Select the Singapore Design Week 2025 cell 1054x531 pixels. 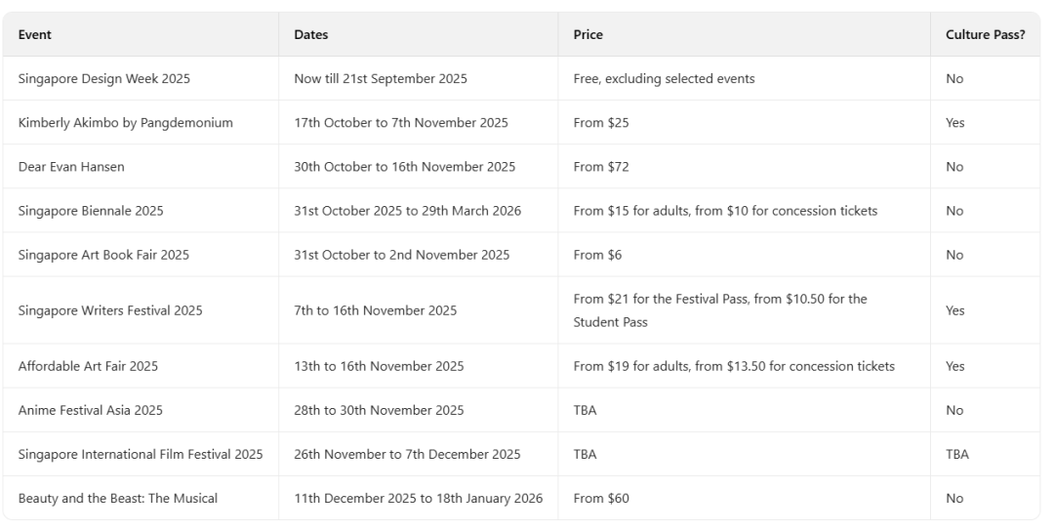pos(104,79)
